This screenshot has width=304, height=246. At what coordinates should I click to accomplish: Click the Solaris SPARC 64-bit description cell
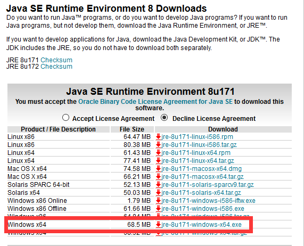(x=38, y=185)
